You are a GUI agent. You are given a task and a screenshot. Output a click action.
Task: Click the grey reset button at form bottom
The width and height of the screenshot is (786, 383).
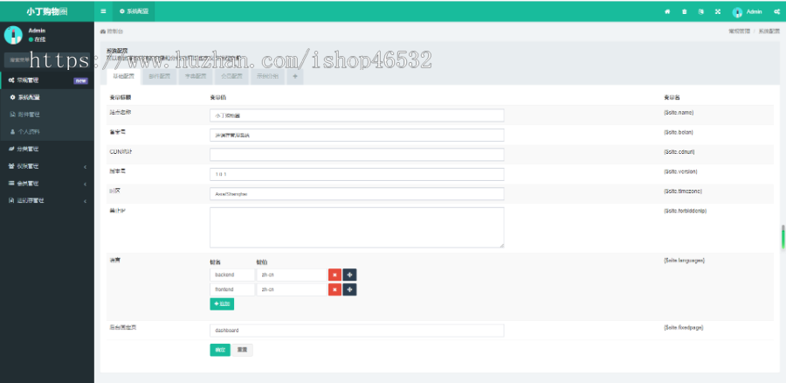[243, 350]
